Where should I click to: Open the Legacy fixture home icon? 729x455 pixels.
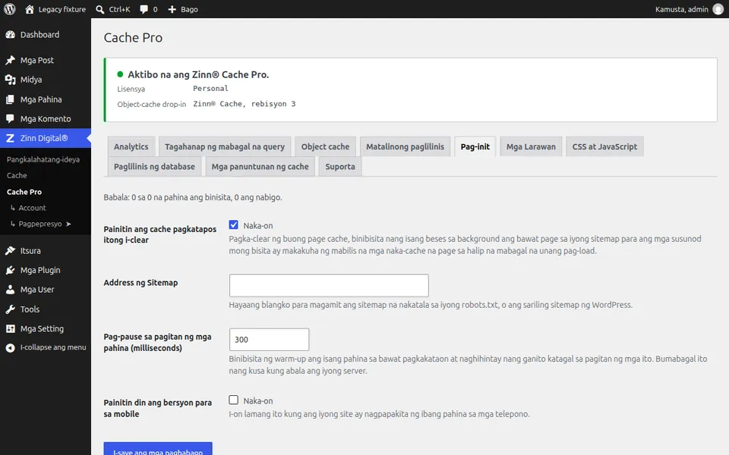coord(30,9)
